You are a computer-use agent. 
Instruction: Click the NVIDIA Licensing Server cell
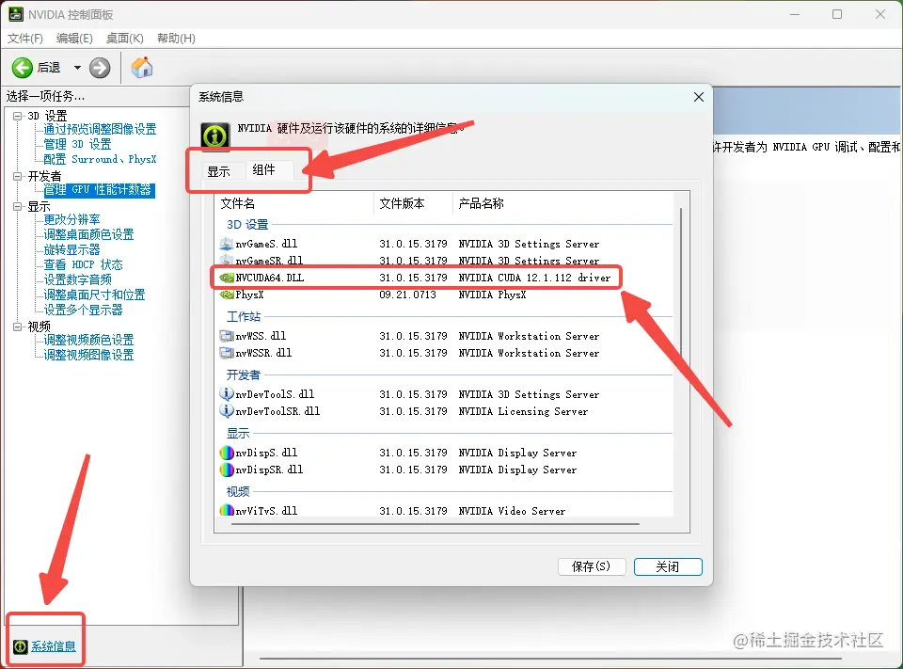tap(523, 411)
